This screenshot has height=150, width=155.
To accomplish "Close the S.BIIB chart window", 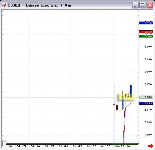I will click(x=150, y=5).
